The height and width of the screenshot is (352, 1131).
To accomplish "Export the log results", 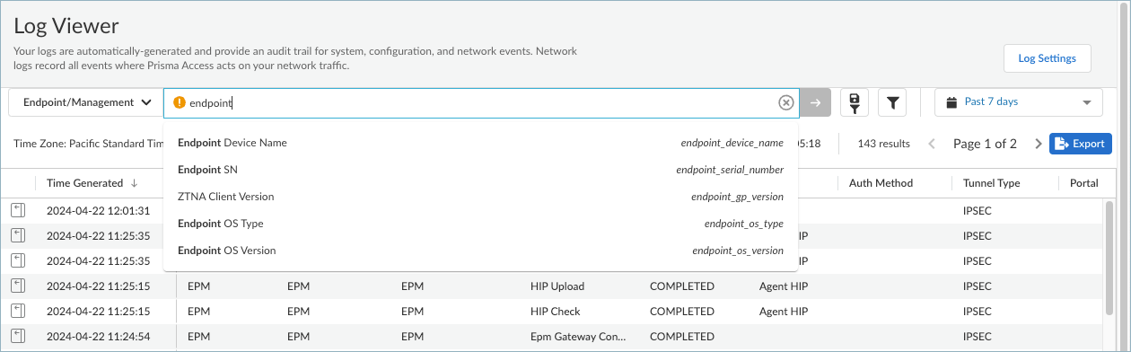I will pyautogui.click(x=1081, y=144).
